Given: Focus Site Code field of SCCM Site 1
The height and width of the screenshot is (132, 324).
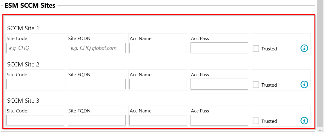Looking at the screenshot, I should tap(35, 48).
